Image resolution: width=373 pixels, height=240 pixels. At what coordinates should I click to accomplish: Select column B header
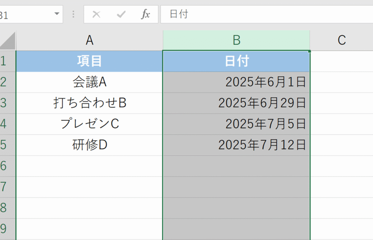pos(236,40)
